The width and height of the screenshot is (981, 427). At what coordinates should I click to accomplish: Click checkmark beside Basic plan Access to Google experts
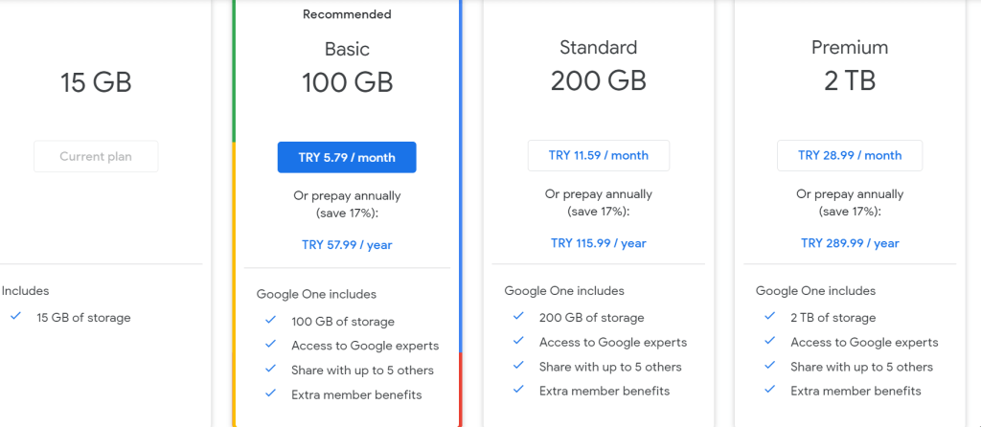[269, 345]
